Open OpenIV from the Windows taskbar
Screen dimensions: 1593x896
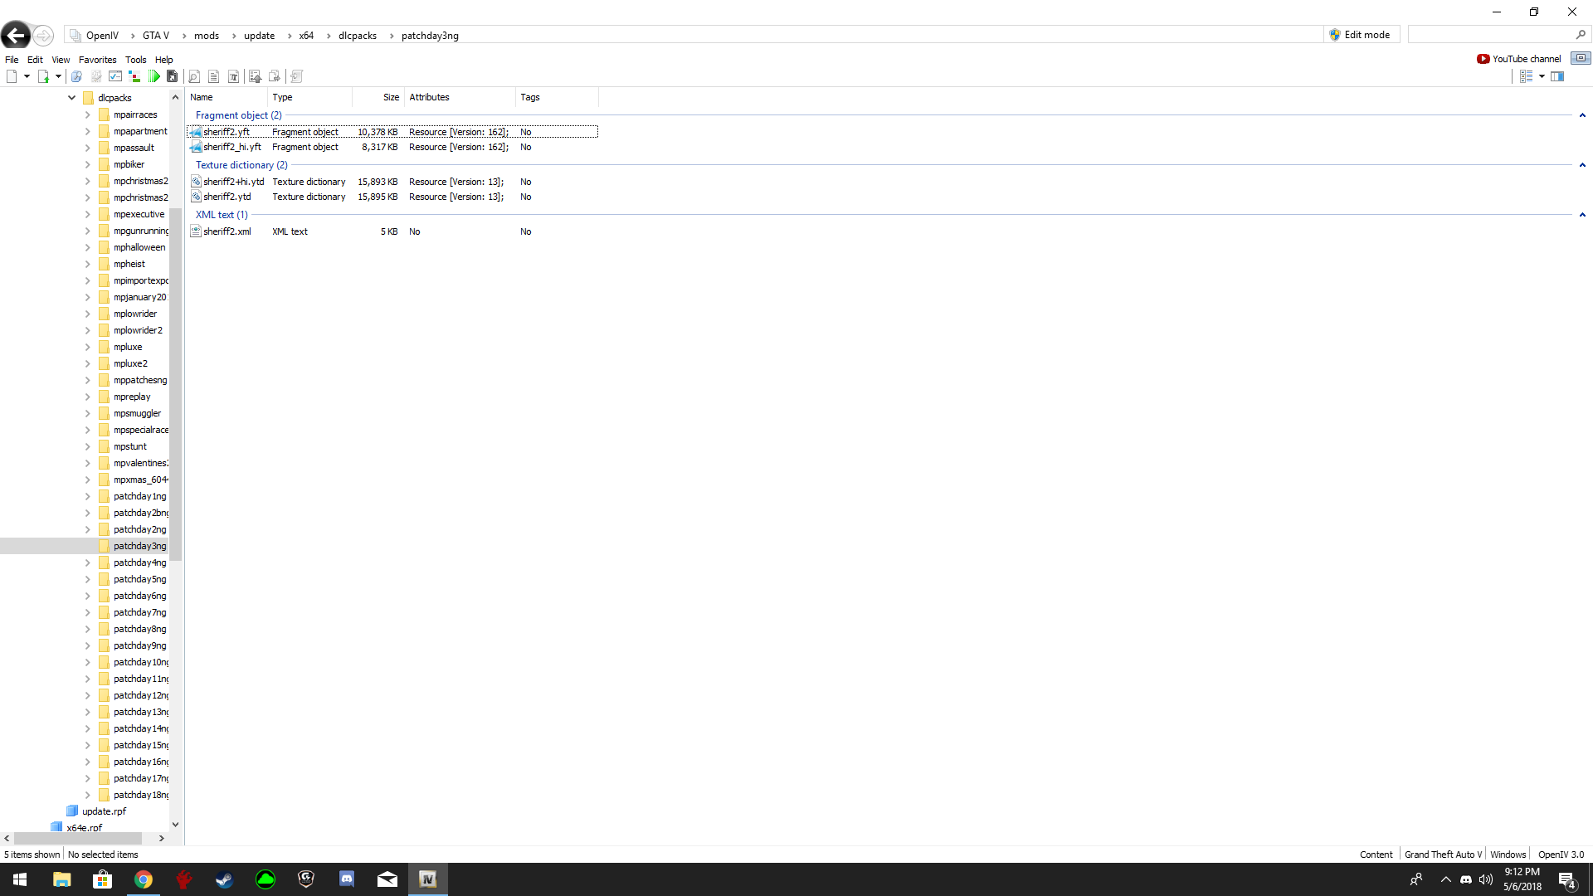pos(427,879)
